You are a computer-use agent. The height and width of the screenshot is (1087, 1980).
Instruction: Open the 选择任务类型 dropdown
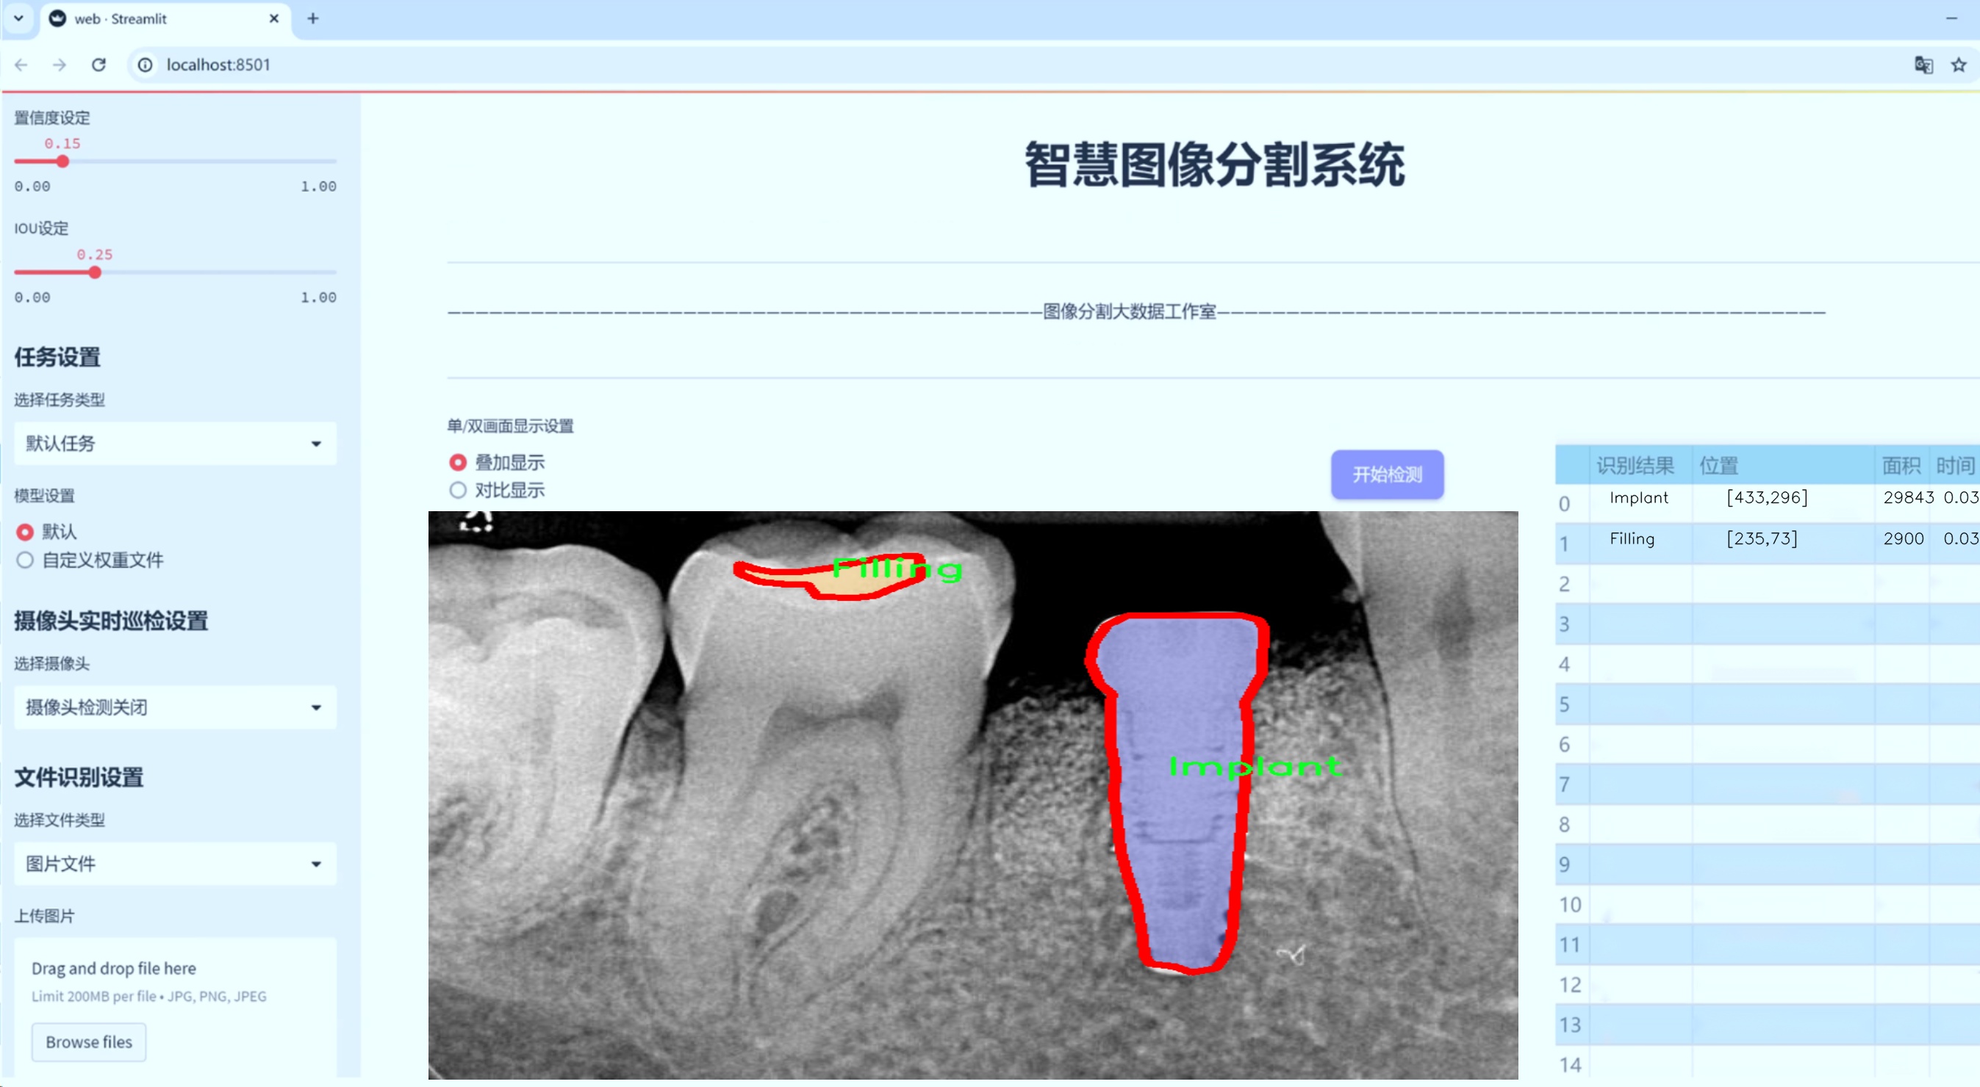coord(174,444)
